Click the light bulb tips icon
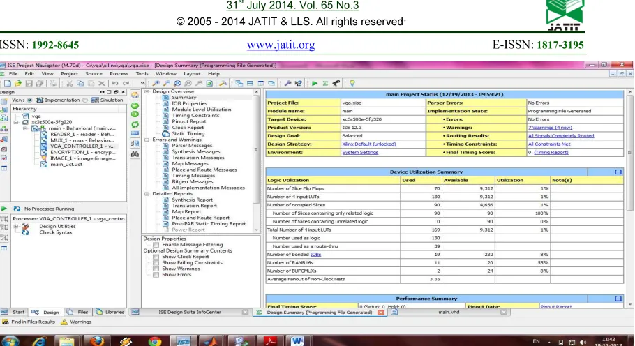The height and width of the screenshot is (346, 635). click(x=352, y=84)
